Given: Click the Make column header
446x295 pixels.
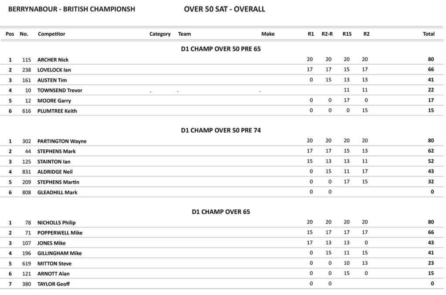Looking at the screenshot, I should 268,34.
